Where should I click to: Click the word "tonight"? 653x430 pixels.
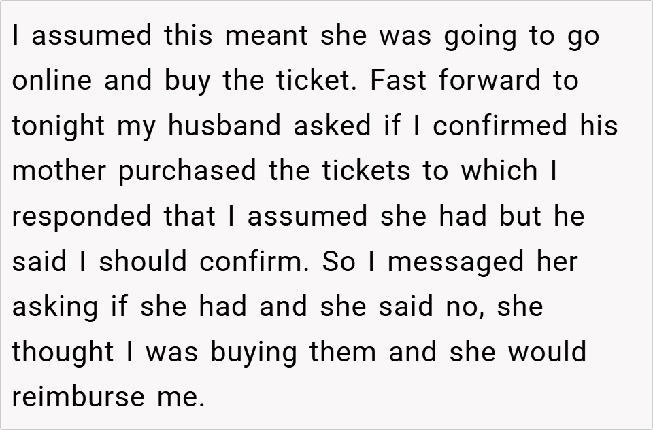tap(56, 127)
